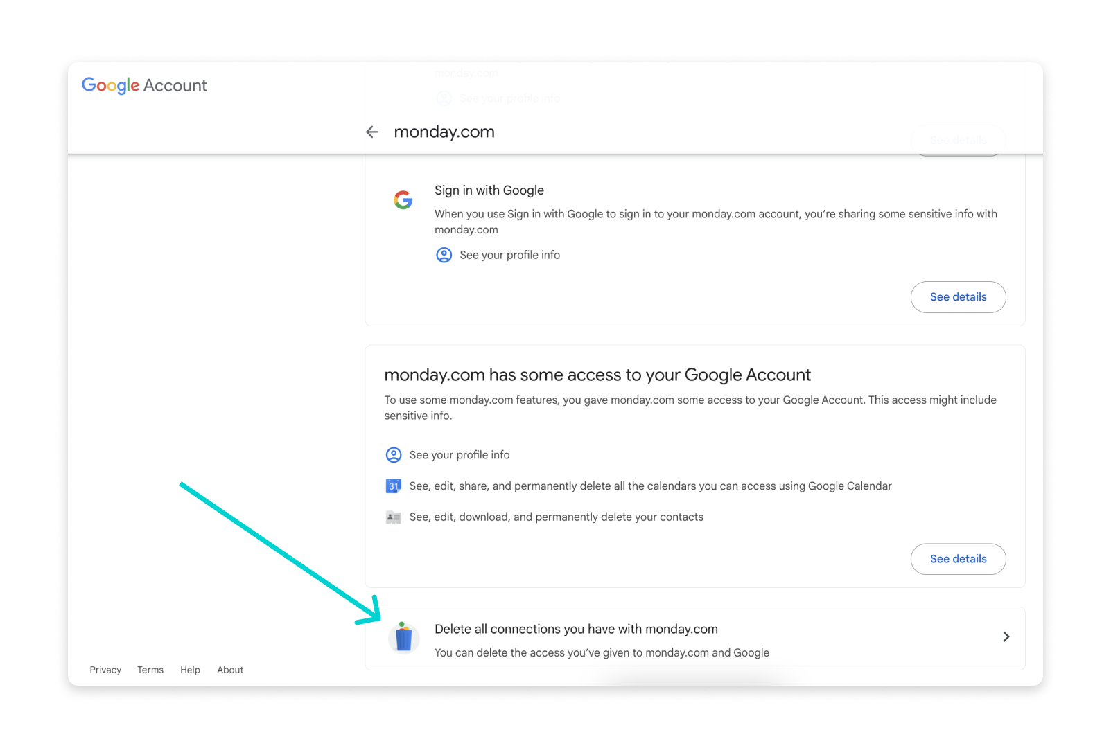Image resolution: width=1111 pixels, height=748 pixels.
Task: Open the Privacy footer link
Action: [x=105, y=670]
